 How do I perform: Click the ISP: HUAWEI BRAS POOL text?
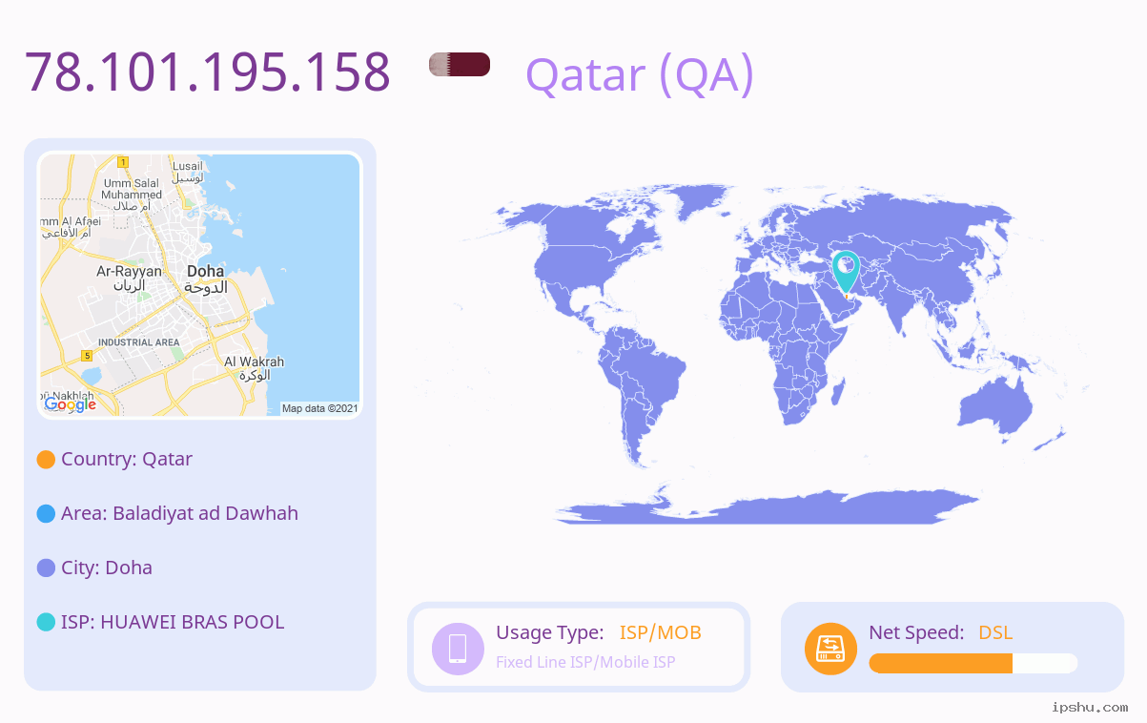coord(173,622)
